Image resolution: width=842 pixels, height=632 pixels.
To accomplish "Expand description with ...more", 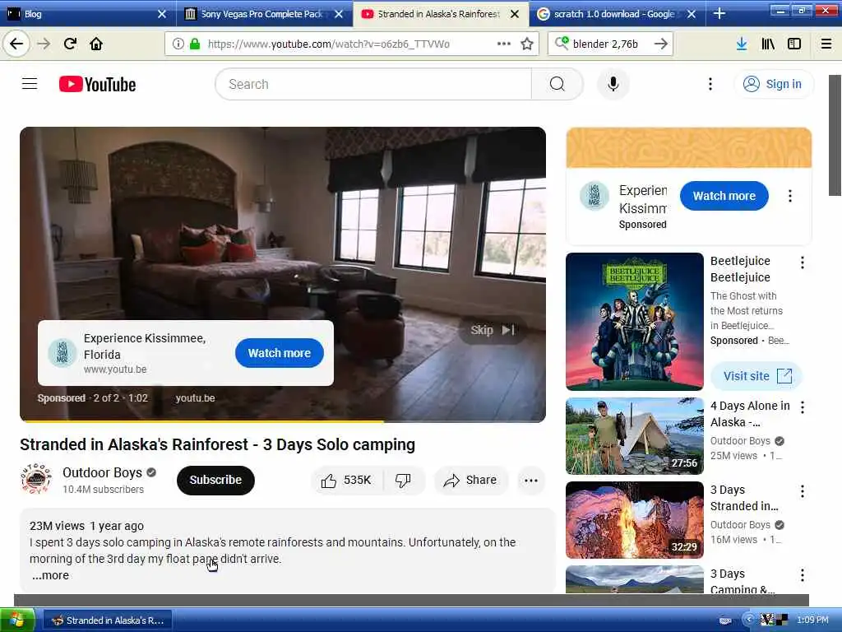I will pos(50,575).
